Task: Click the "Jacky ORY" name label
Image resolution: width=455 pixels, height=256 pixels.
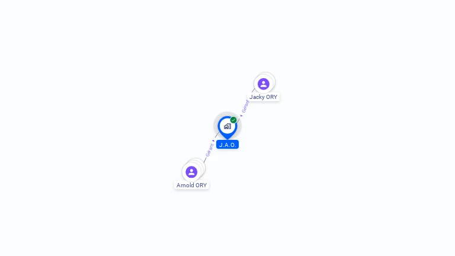Action: point(264,97)
